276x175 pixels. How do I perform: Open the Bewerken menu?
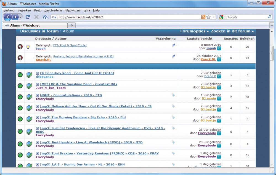24,10
